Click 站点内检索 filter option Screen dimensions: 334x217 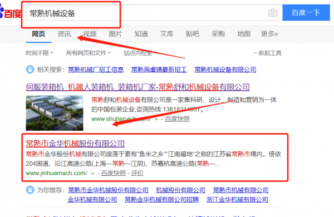[138, 53]
